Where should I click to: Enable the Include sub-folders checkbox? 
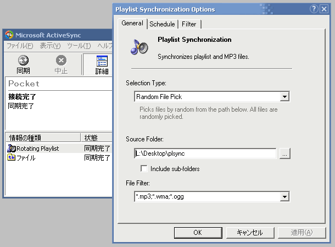click(144, 168)
